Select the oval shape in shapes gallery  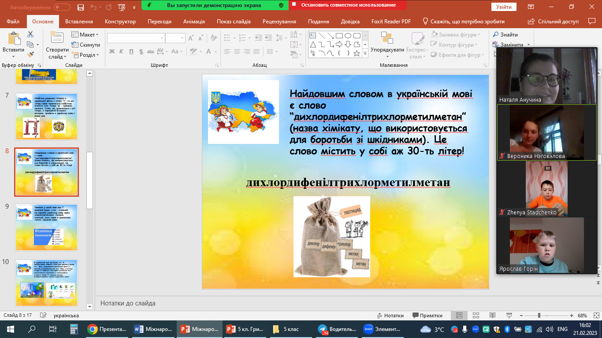[348, 36]
